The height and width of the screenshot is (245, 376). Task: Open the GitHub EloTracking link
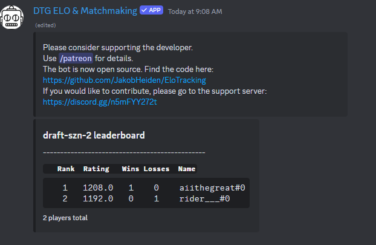[124, 80]
